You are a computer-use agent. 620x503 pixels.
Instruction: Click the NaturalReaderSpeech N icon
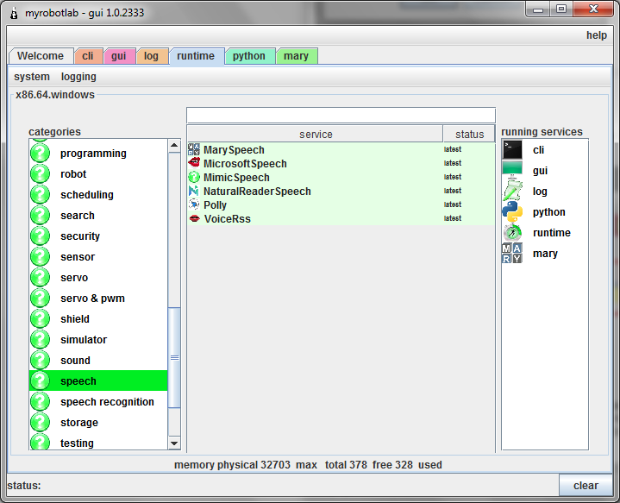(194, 191)
